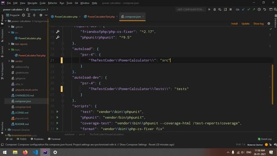277x156 pixels.
Task: Click Material Darker theme in status bar
Action: [x=255, y=145]
